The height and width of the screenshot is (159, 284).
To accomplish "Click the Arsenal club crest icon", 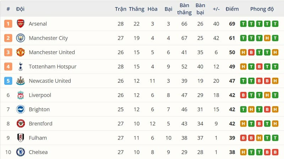I will [x=21, y=24].
